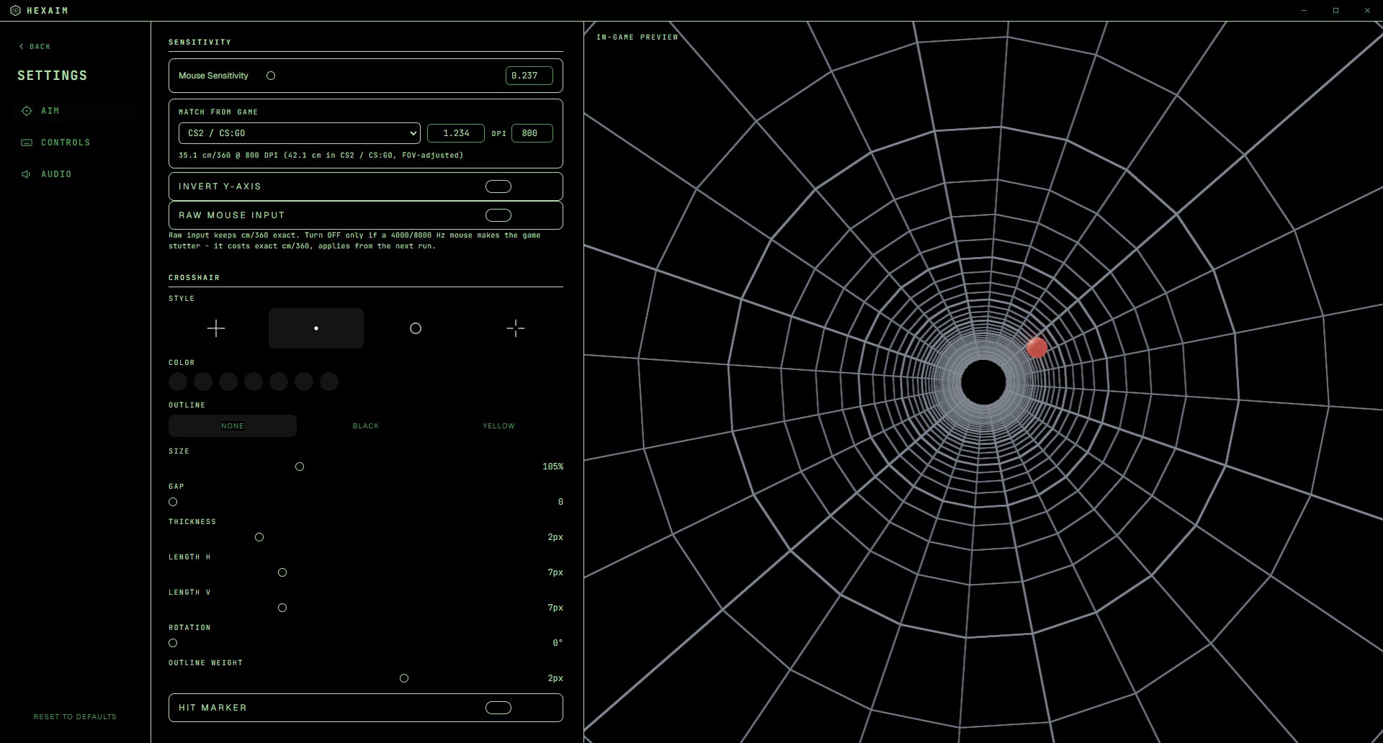1383x743 pixels.
Task: Select the Yellow outline option
Action: (x=498, y=426)
